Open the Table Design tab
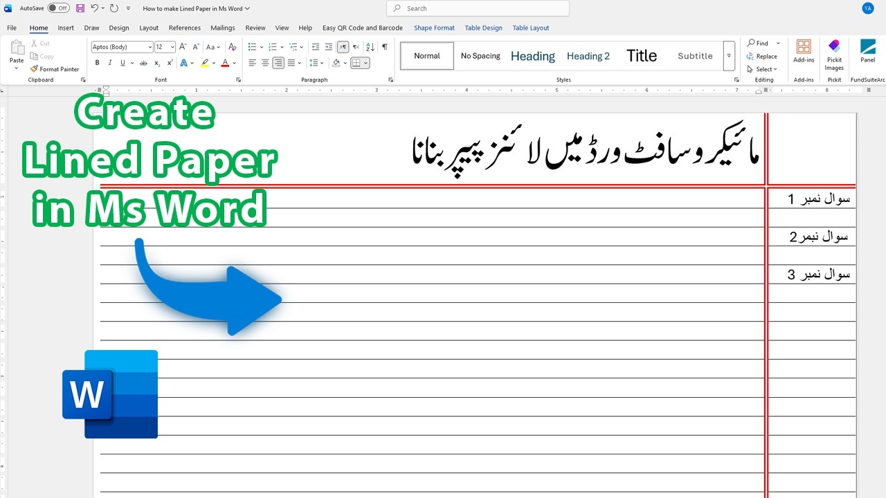 (484, 28)
